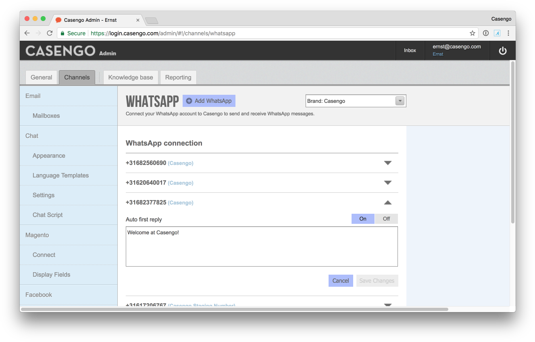The width and height of the screenshot is (535, 342).
Task: Click the Cancel button
Action: (341, 281)
